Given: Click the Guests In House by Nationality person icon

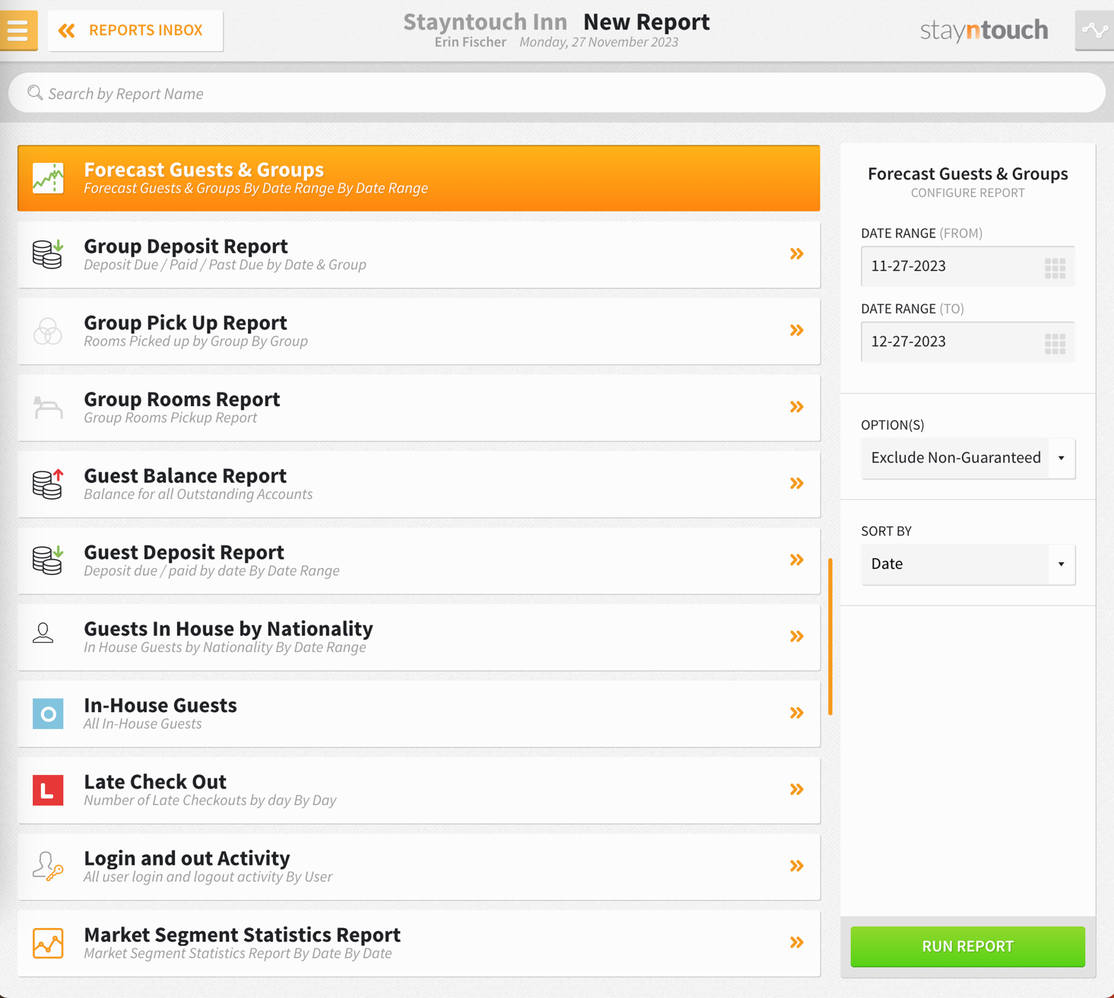Looking at the screenshot, I should [43, 633].
